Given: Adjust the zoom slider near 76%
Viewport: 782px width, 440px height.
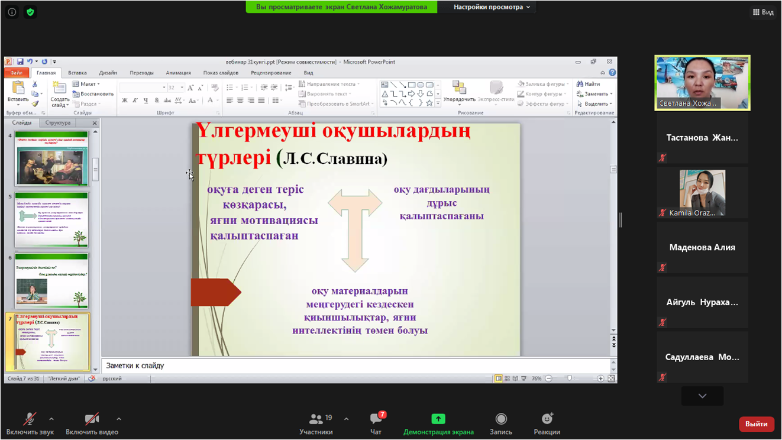Looking at the screenshot, I should (x=569, y=377).
